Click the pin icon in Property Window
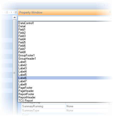Screen dimensions: 113x116 point(110,12)
